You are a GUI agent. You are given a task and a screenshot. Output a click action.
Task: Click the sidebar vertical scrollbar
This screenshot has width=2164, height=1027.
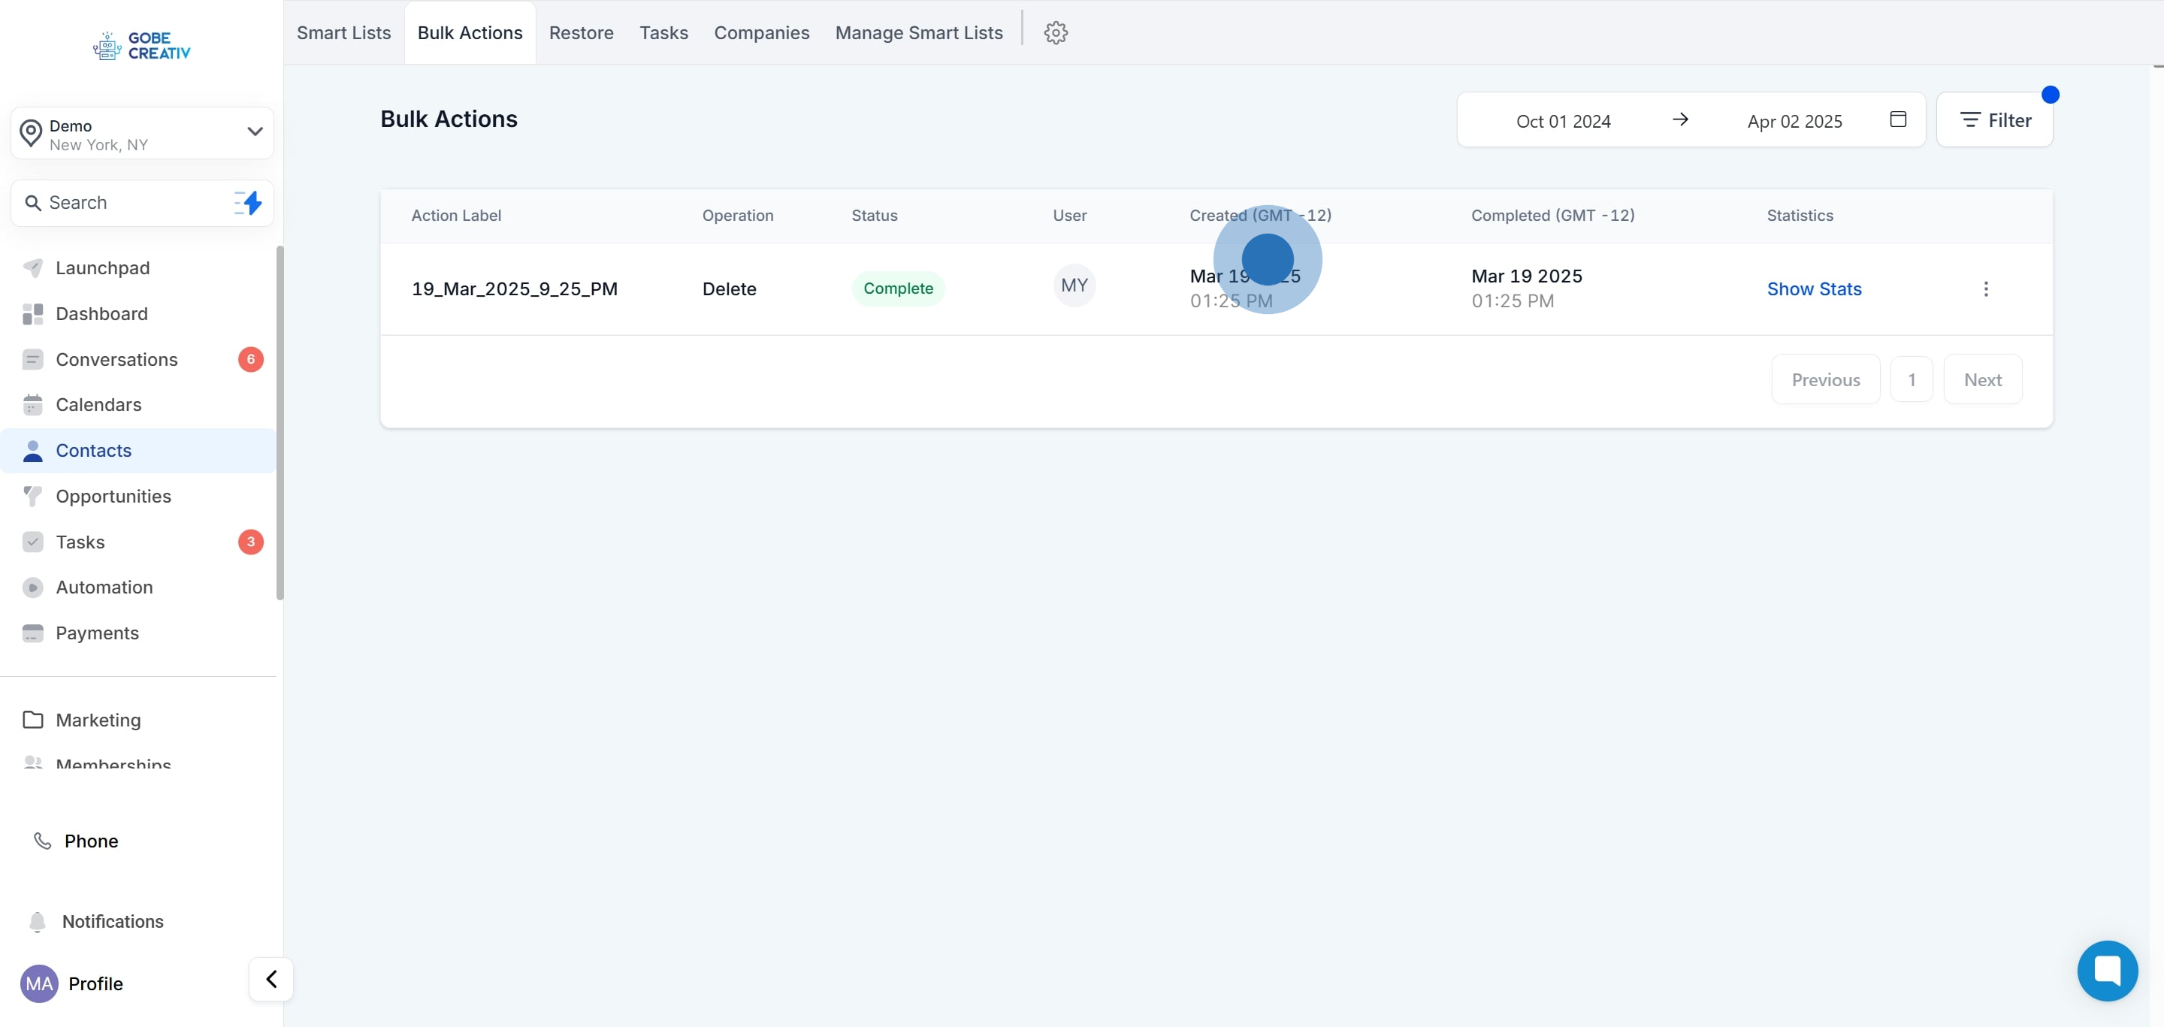[280, 422]
